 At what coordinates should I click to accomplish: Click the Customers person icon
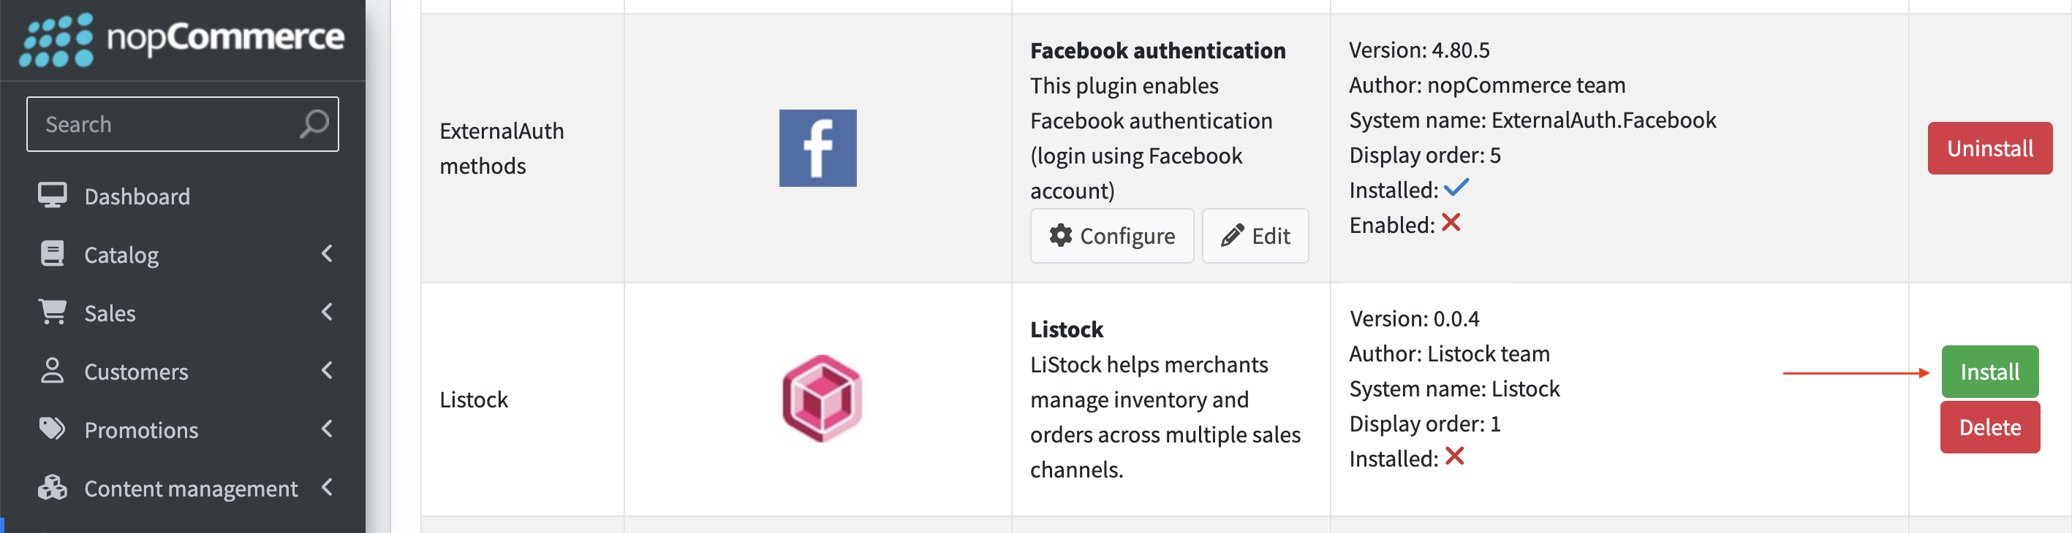[53, 371]
